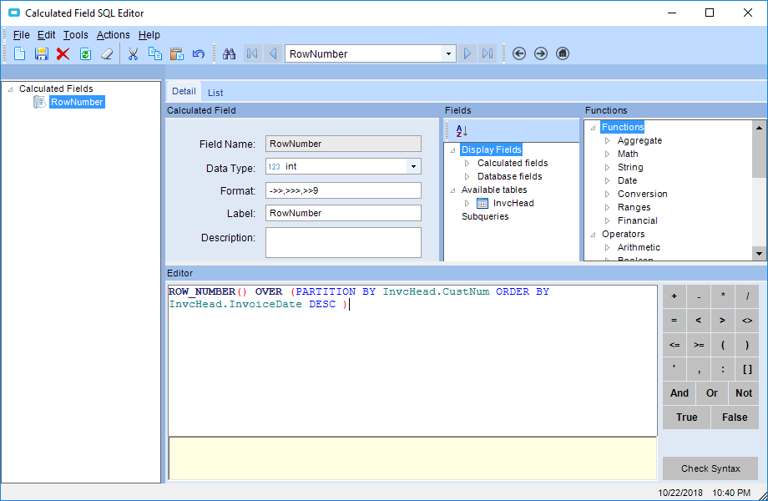Screen dimensions: 768x501
Task: Go to first record navigation icon
Action: tap(252, 53)
